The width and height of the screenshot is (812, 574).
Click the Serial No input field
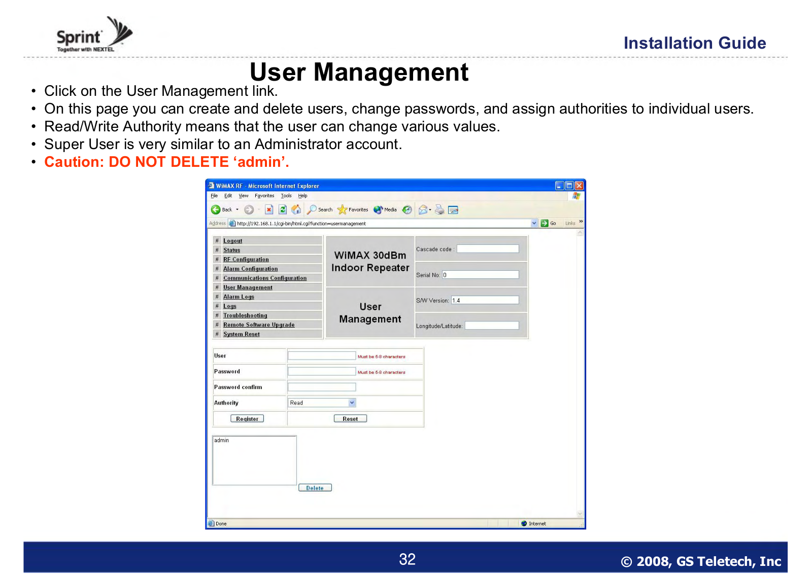(x=481, y=275)
